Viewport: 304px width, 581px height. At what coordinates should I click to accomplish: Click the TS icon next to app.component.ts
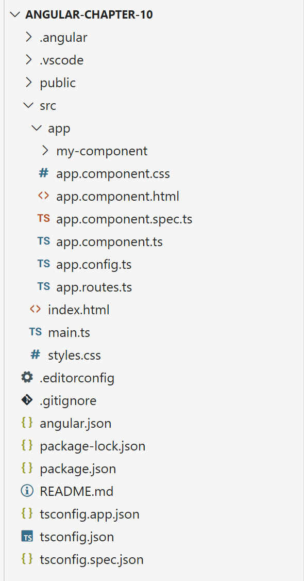coord(44,241)
